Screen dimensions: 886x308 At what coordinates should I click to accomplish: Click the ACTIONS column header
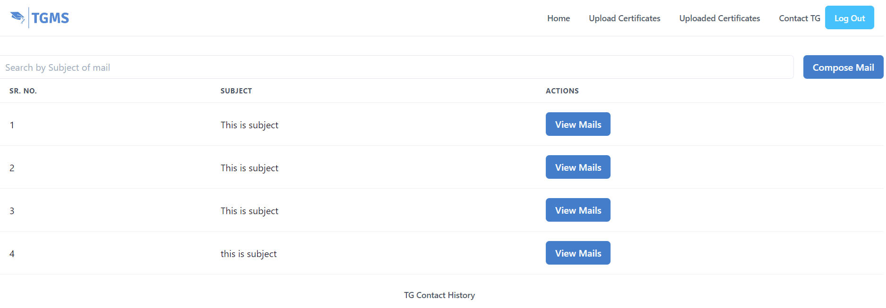pyautogui.click(x=562, y=91)
